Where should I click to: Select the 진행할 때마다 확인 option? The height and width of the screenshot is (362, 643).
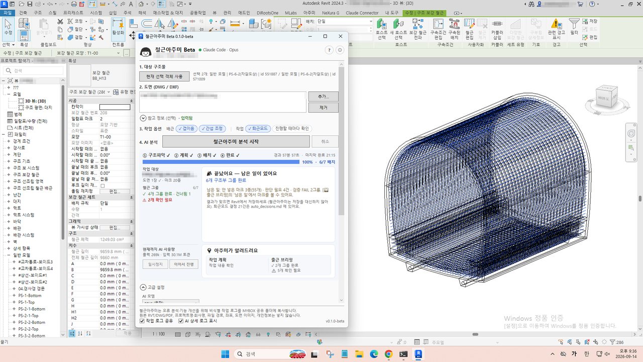point(292,129)
